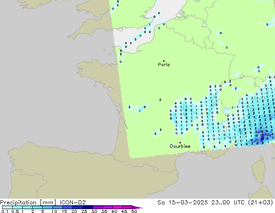Viewport: 275px width, 213px height.
Task: Click the '45' legend scale label
Action: point(124,211)
